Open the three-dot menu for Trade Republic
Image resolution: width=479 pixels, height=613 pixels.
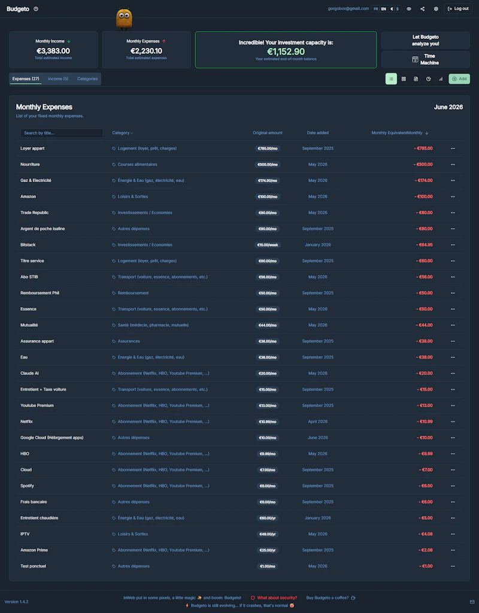pos(453,213)
